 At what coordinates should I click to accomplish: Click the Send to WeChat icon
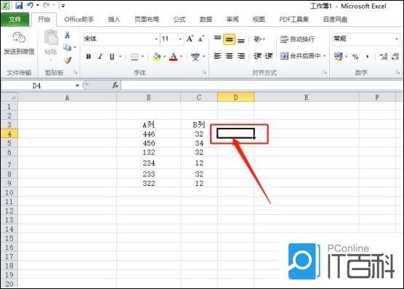click(19, 38)
